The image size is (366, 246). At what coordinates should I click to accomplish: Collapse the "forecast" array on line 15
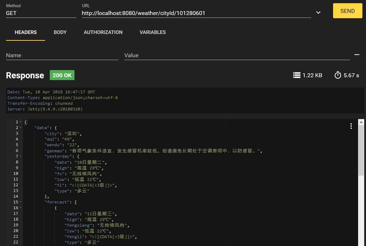21,202
